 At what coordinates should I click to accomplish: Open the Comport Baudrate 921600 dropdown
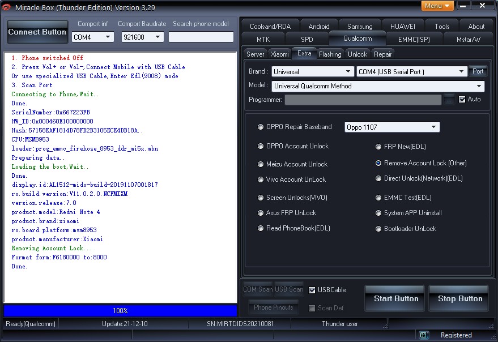pyautogui.click(x=142, y=37)
